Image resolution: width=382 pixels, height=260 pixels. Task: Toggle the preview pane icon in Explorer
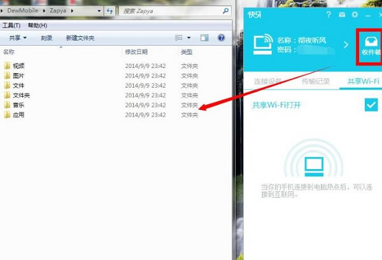point(204,38)
